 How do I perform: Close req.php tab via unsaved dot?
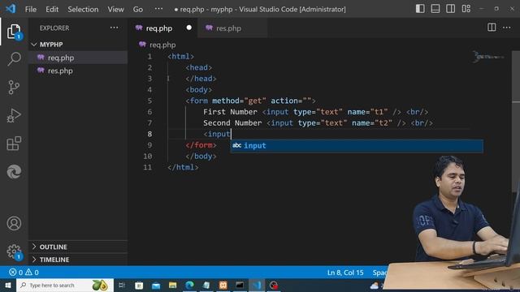pos(189,28)
